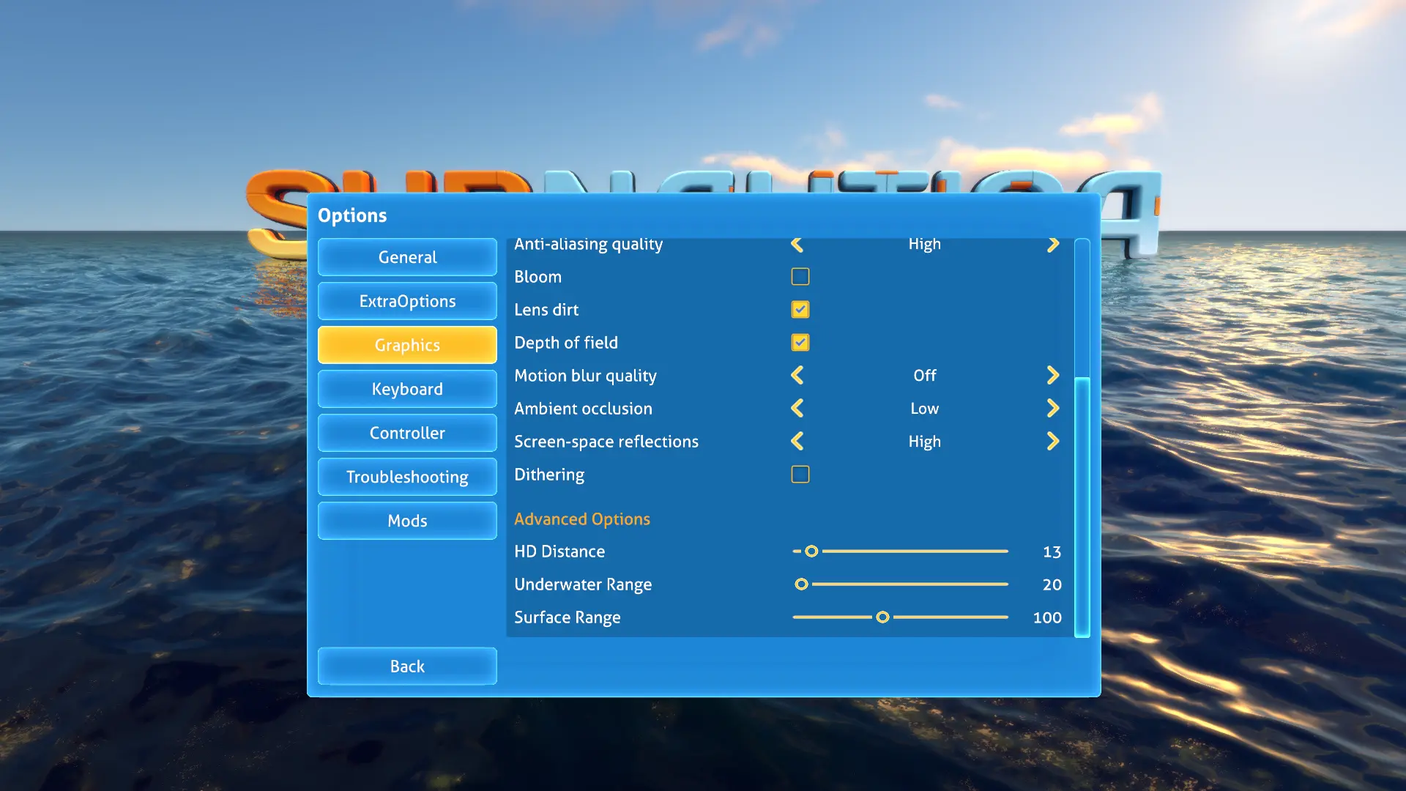Expand the Advanced Options section
The height and width of the screenshot is (791, 1406).
click(x=582, y=519)
